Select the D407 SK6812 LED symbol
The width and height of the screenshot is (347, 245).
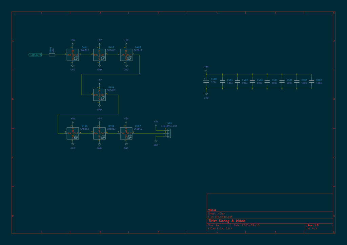pyautogui.click(x=126, y=133)
